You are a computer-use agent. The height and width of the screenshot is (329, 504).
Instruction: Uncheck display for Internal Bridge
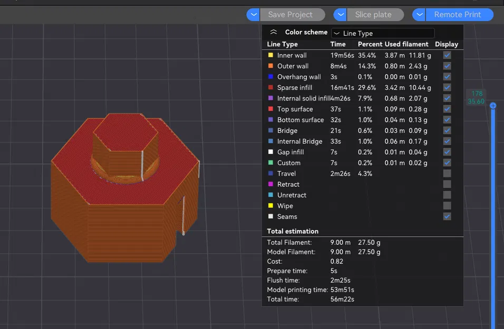tap(447, 141)
